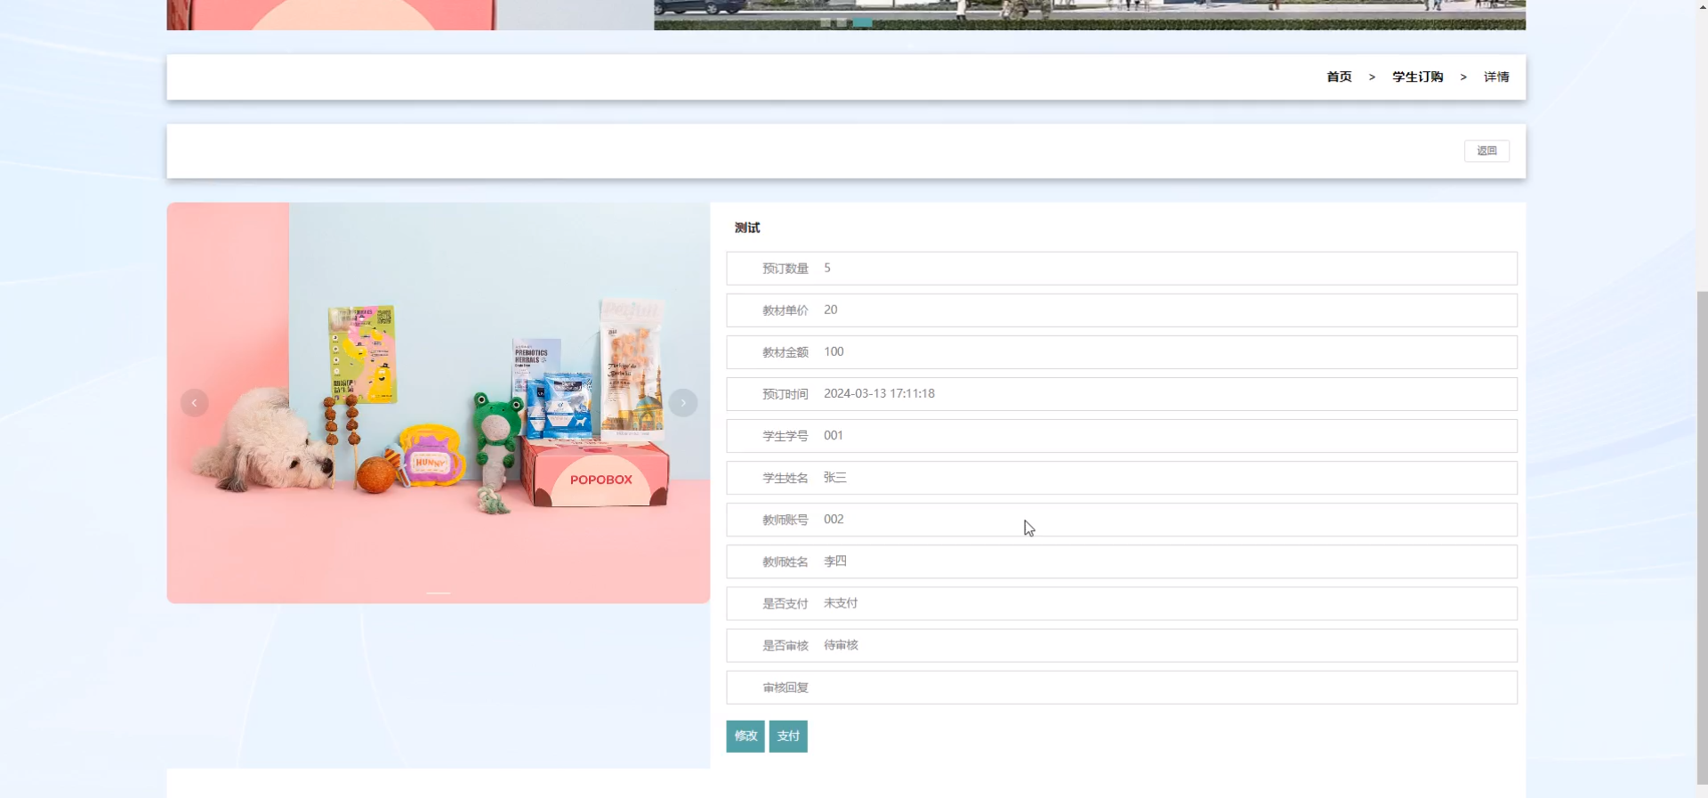Select the 教师姓名 value 李四

click(834, 561)
